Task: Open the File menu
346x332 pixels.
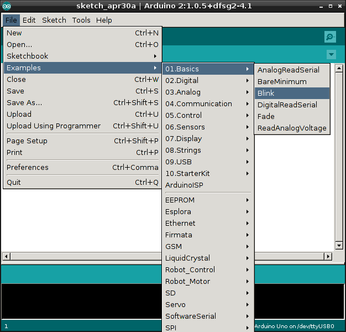Action: tap(11, 20)
